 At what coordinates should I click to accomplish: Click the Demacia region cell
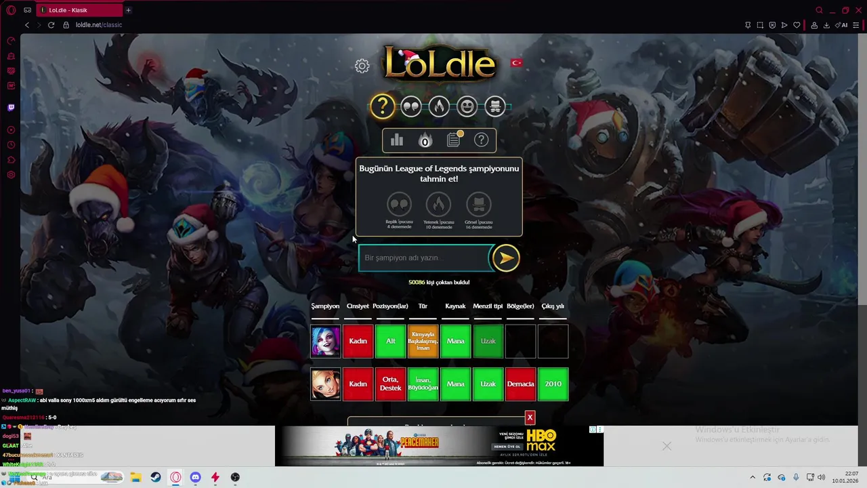[521, 384]
